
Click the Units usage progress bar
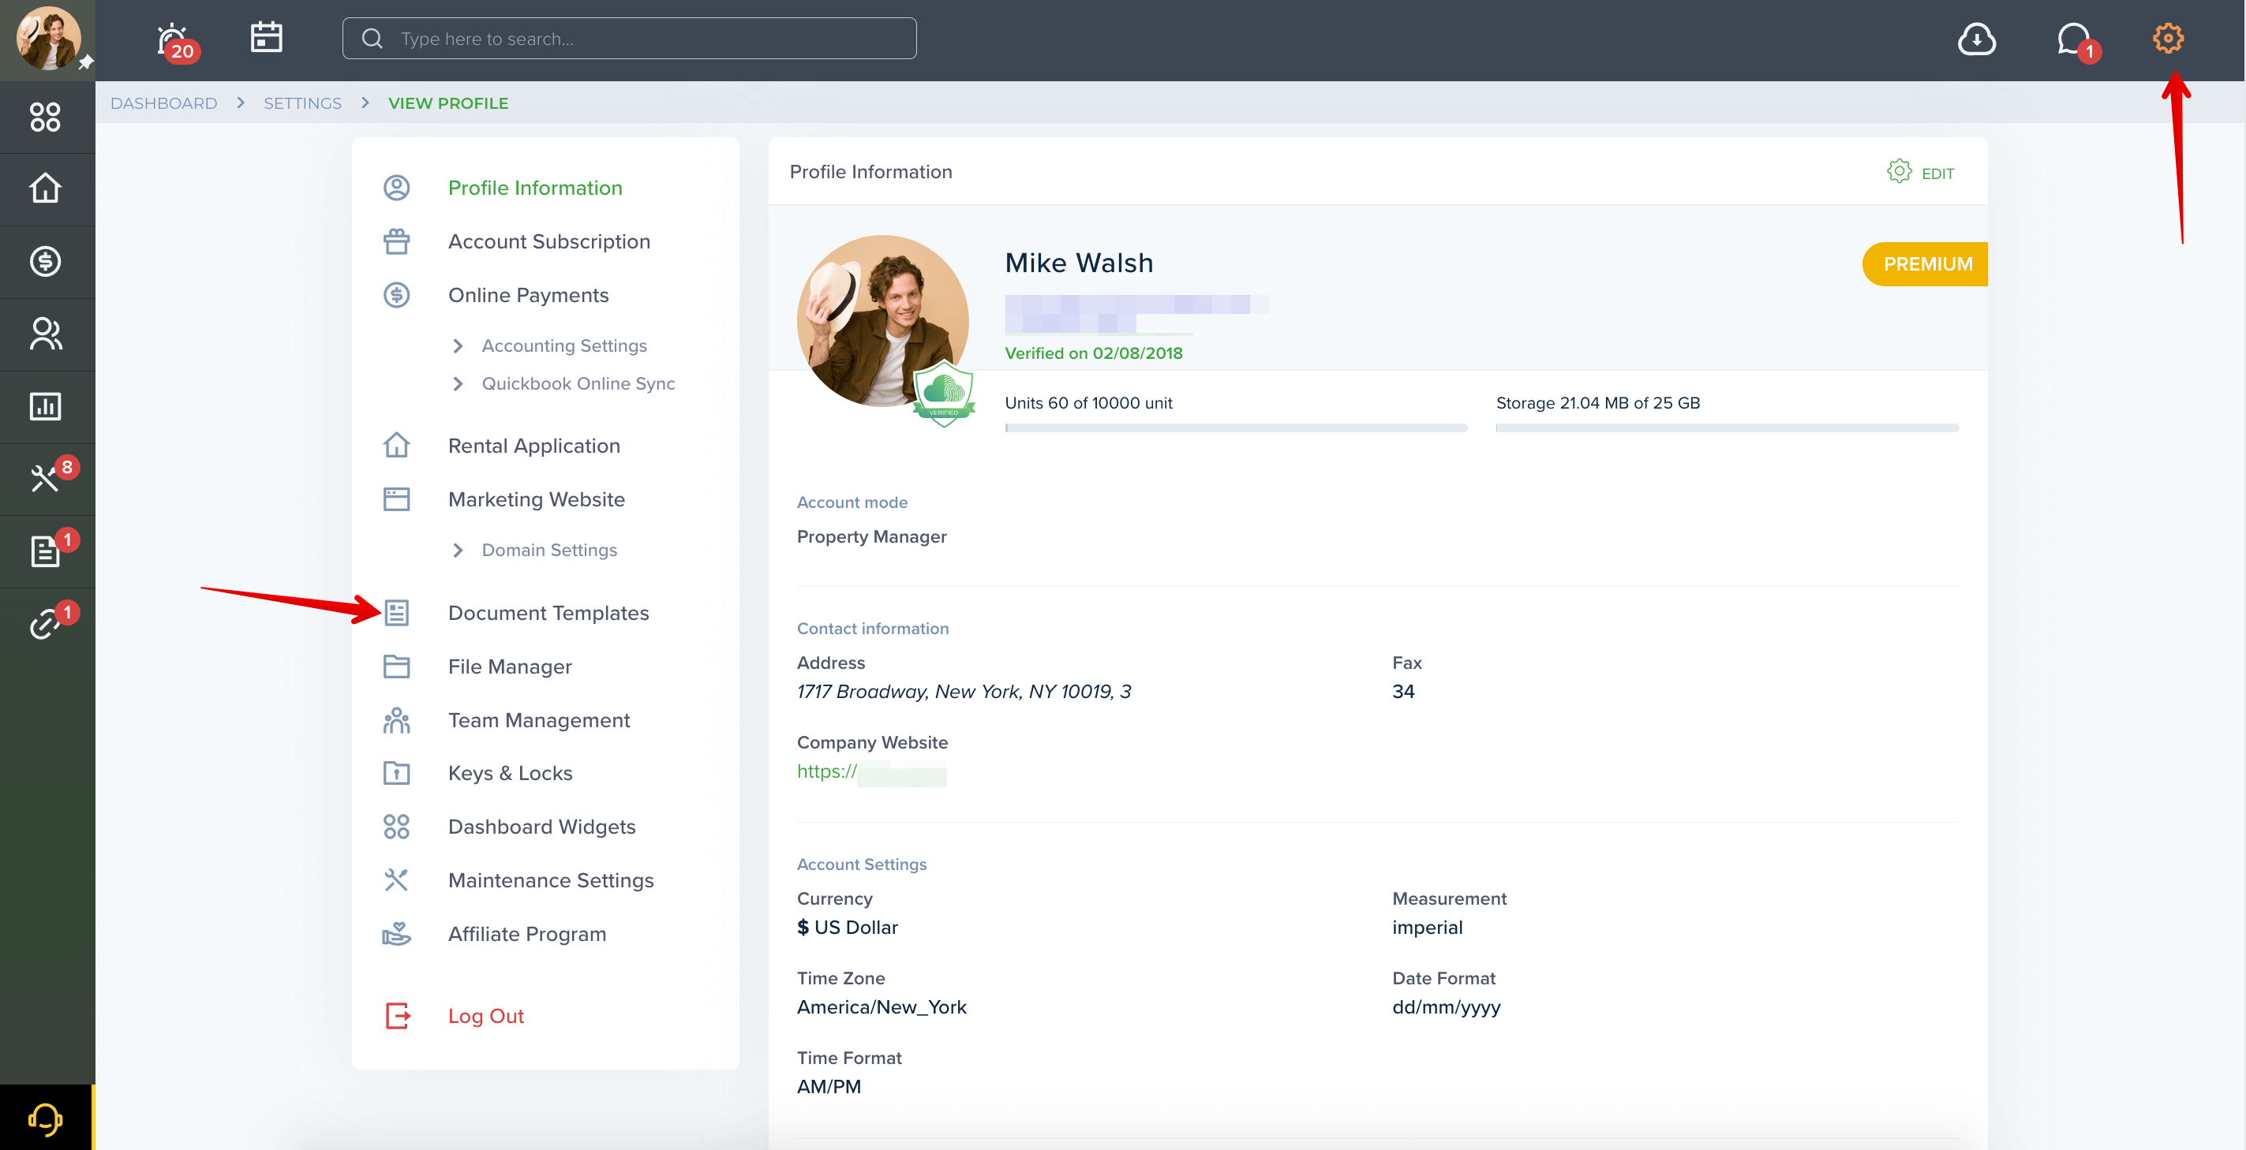(x=1236, y=428)
